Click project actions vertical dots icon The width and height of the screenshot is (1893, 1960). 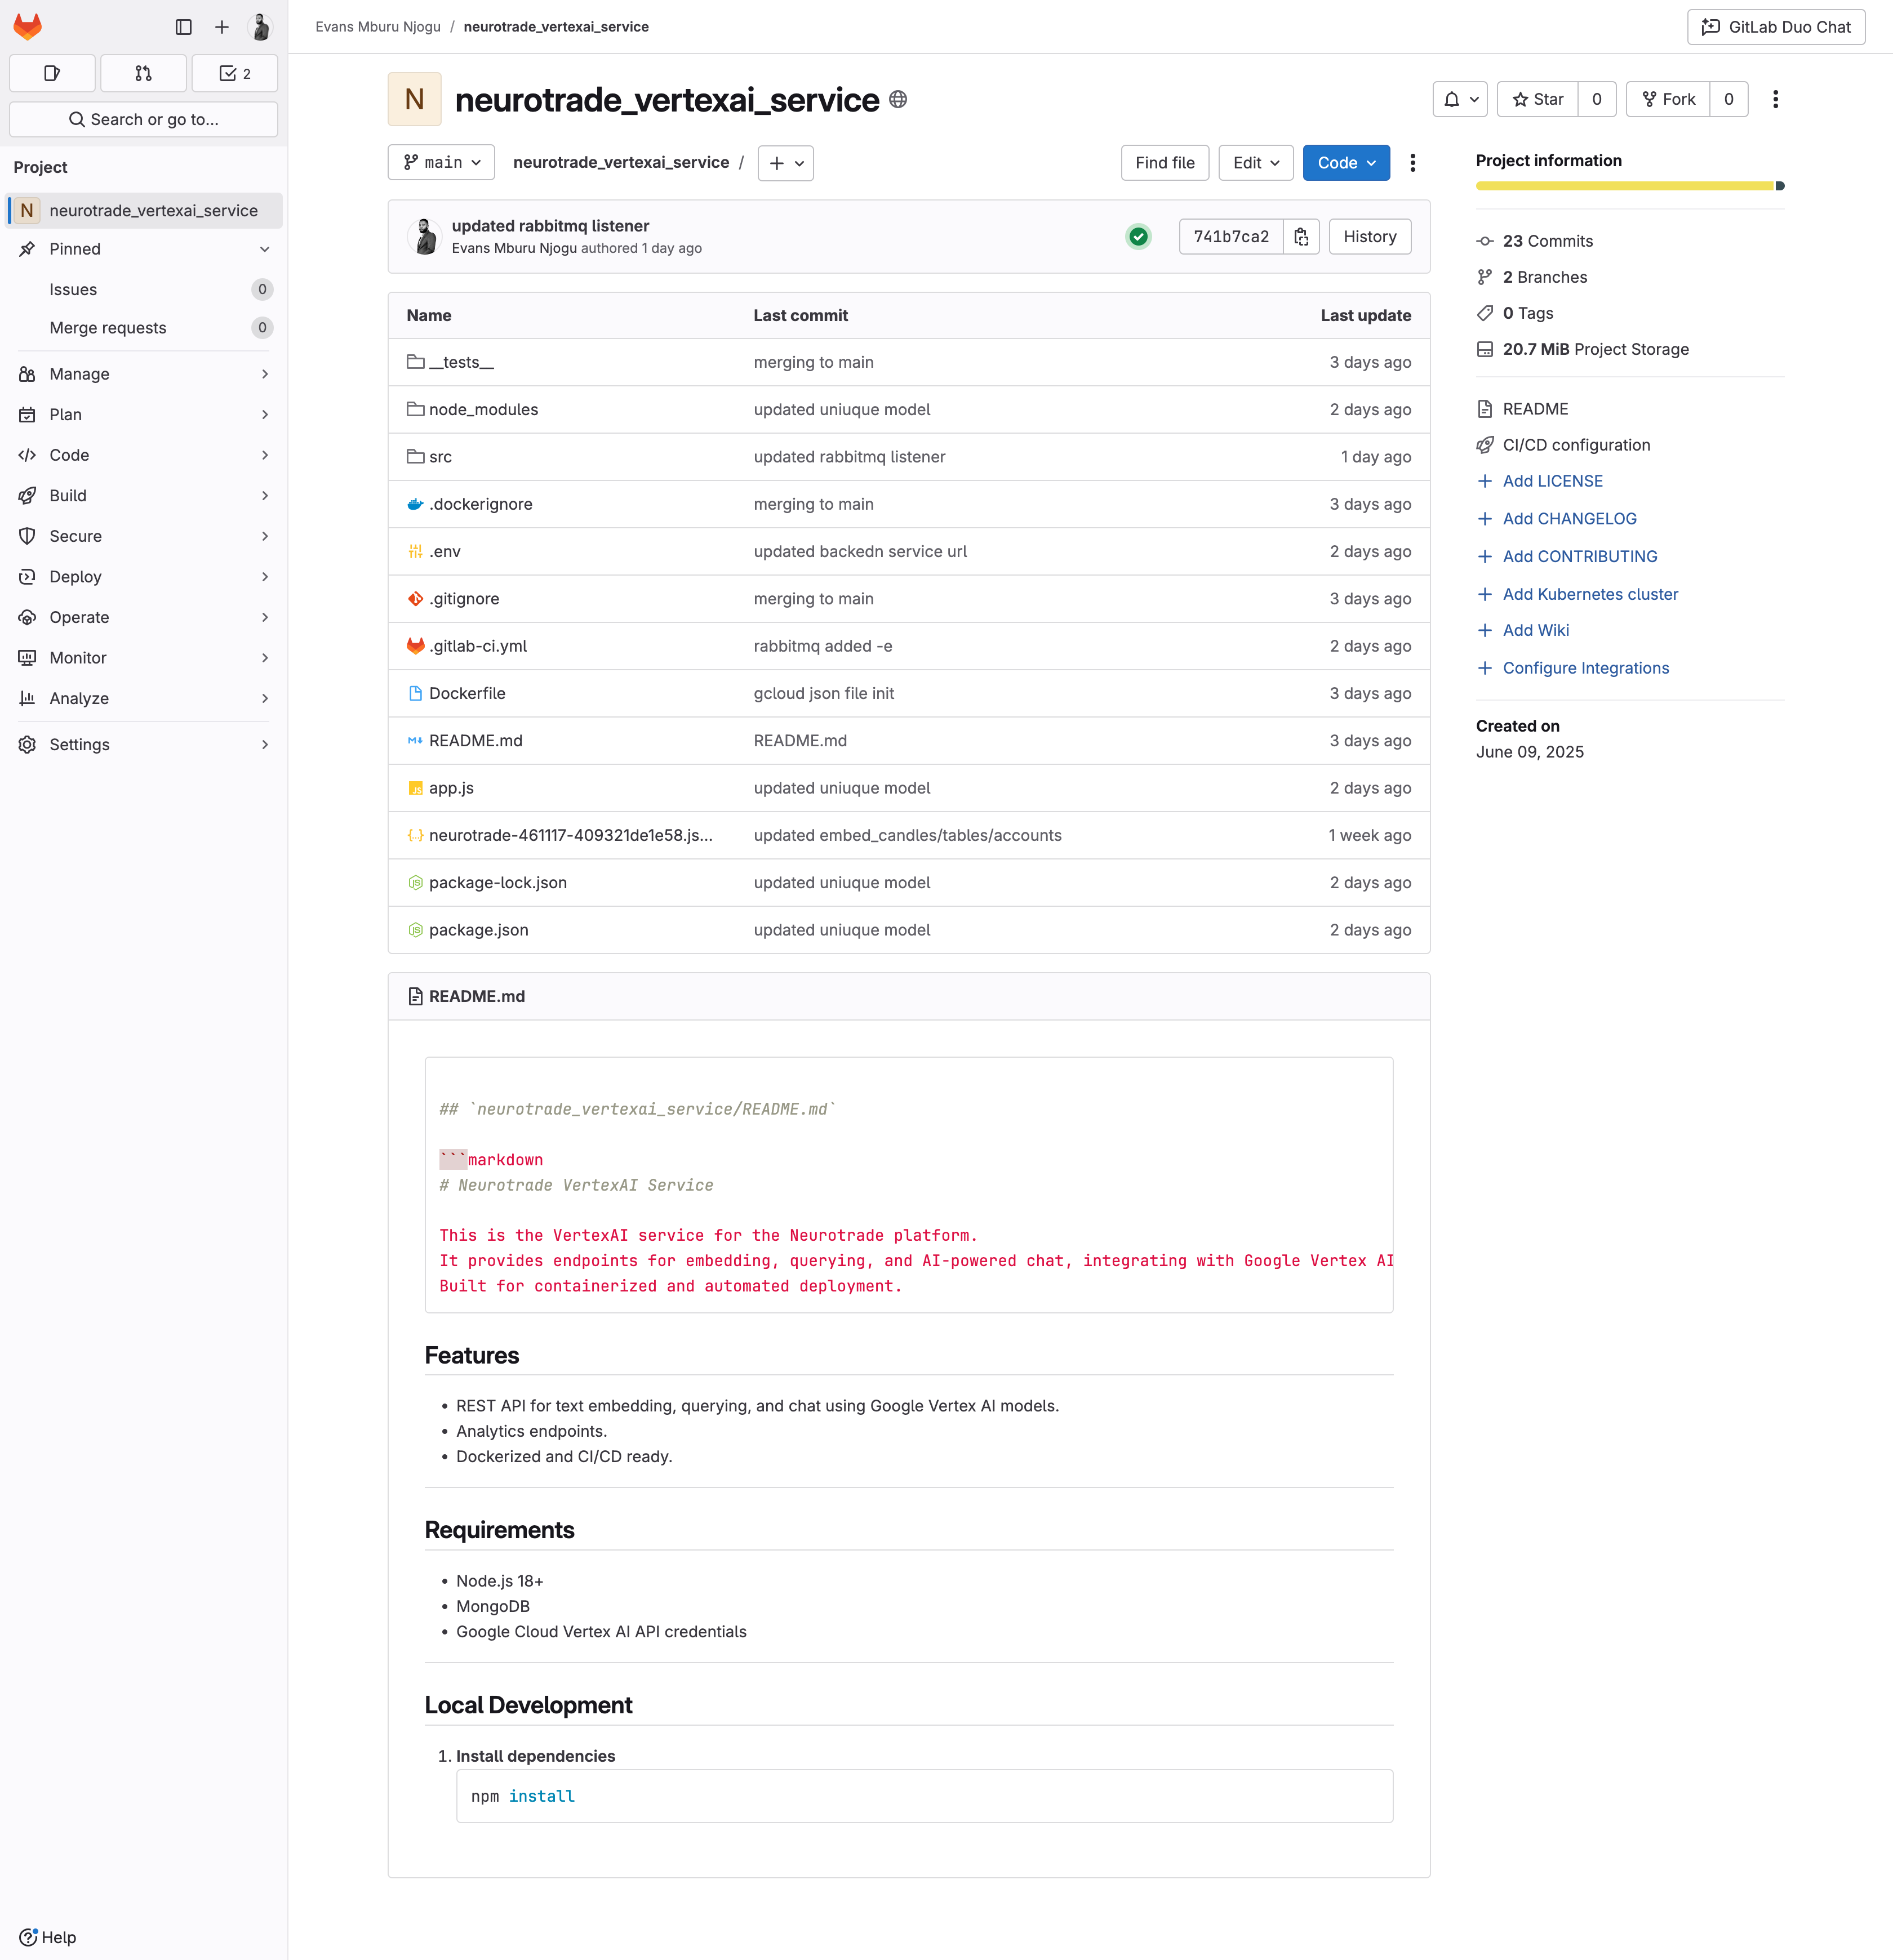point(1775,99)
